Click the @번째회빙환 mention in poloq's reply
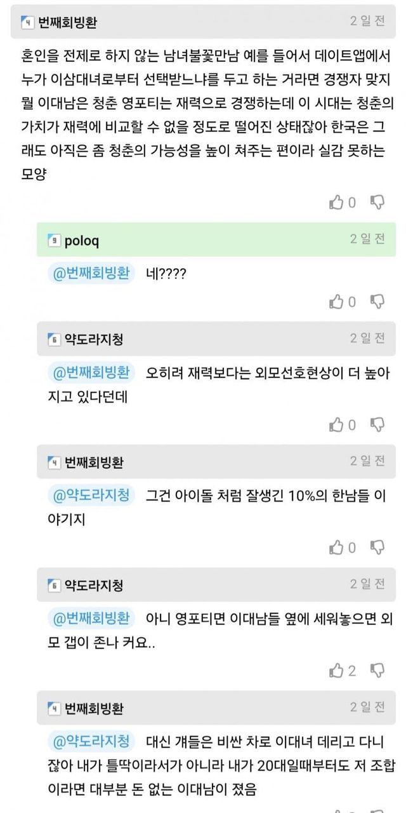 pos(92,273)
